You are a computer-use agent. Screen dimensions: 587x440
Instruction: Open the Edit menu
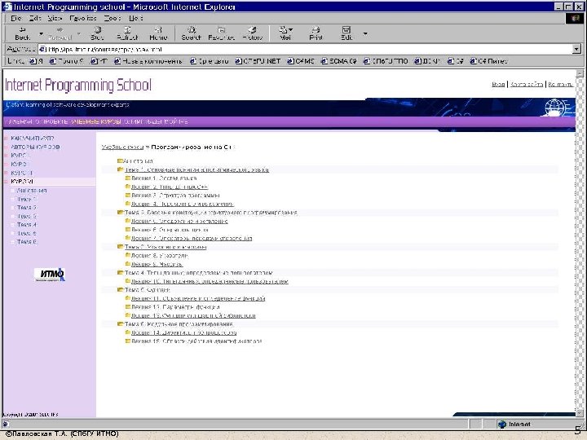[35, 18]
